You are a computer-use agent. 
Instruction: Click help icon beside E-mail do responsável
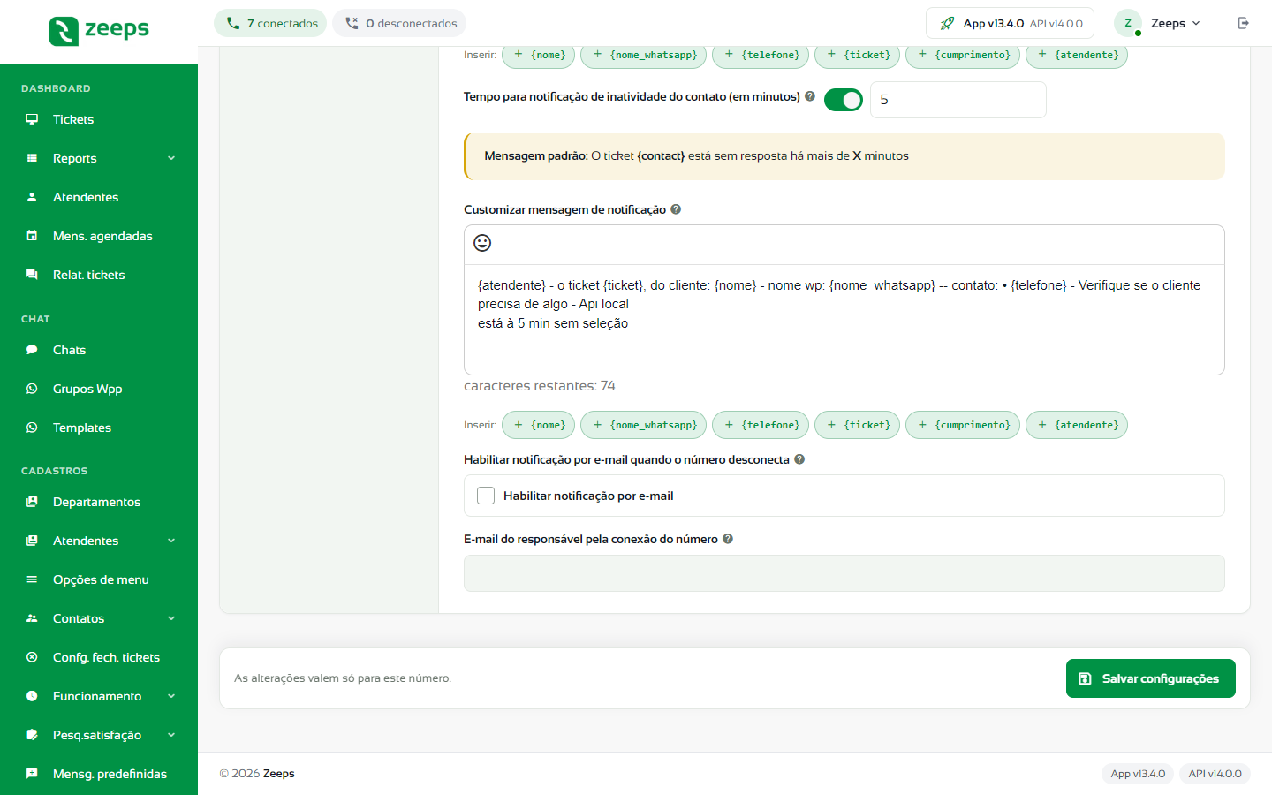(728, 539)
